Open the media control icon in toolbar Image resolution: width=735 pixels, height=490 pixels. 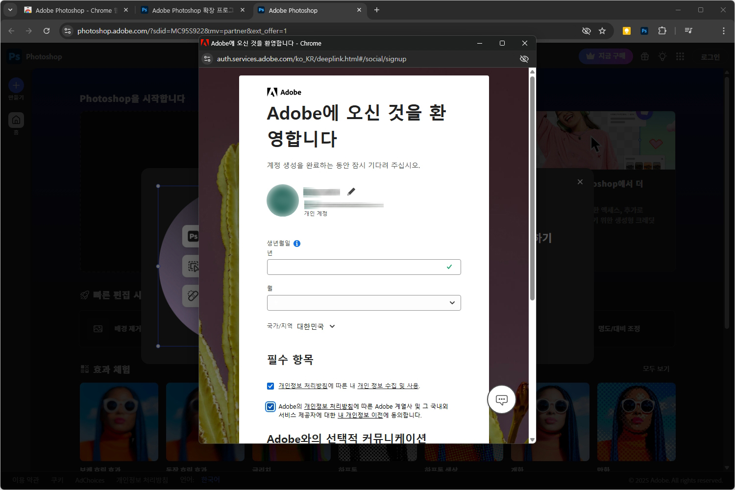coord(688,31)
